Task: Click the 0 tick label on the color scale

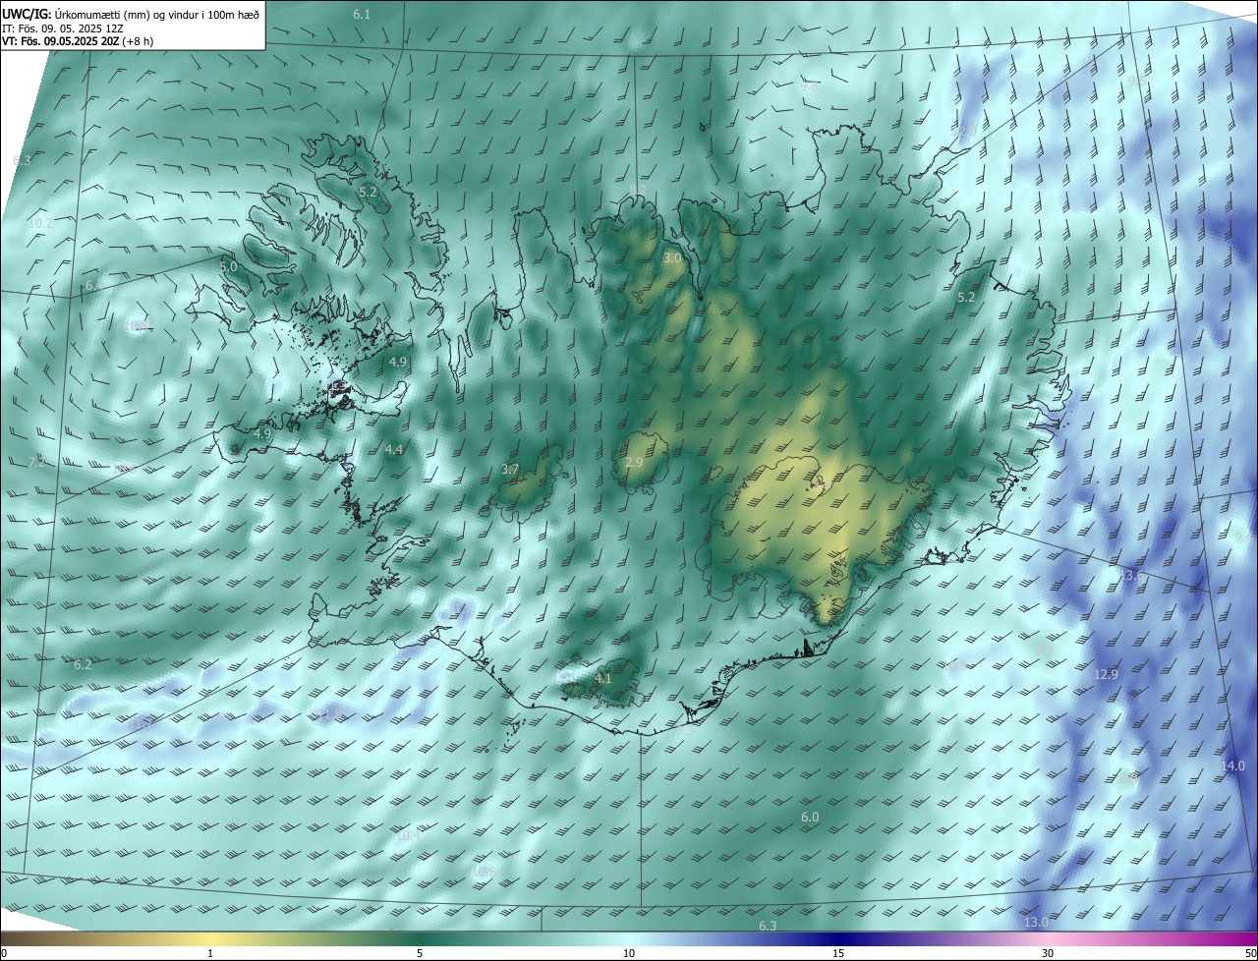Action: point(4,953)
